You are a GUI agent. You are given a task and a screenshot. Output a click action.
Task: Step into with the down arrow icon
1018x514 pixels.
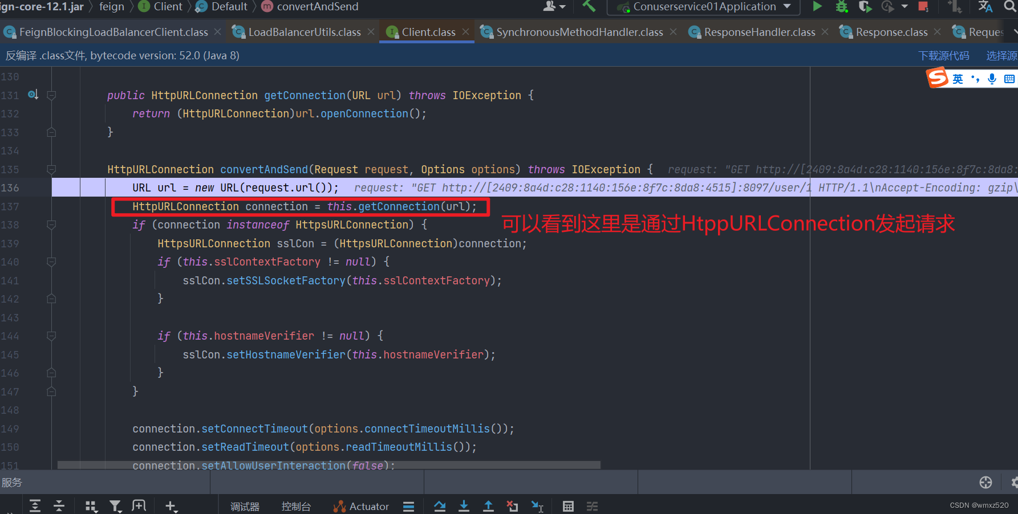(464, 506)
